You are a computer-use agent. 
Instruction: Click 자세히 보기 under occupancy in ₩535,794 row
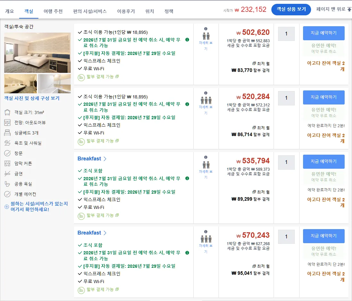tap(206, 174)
